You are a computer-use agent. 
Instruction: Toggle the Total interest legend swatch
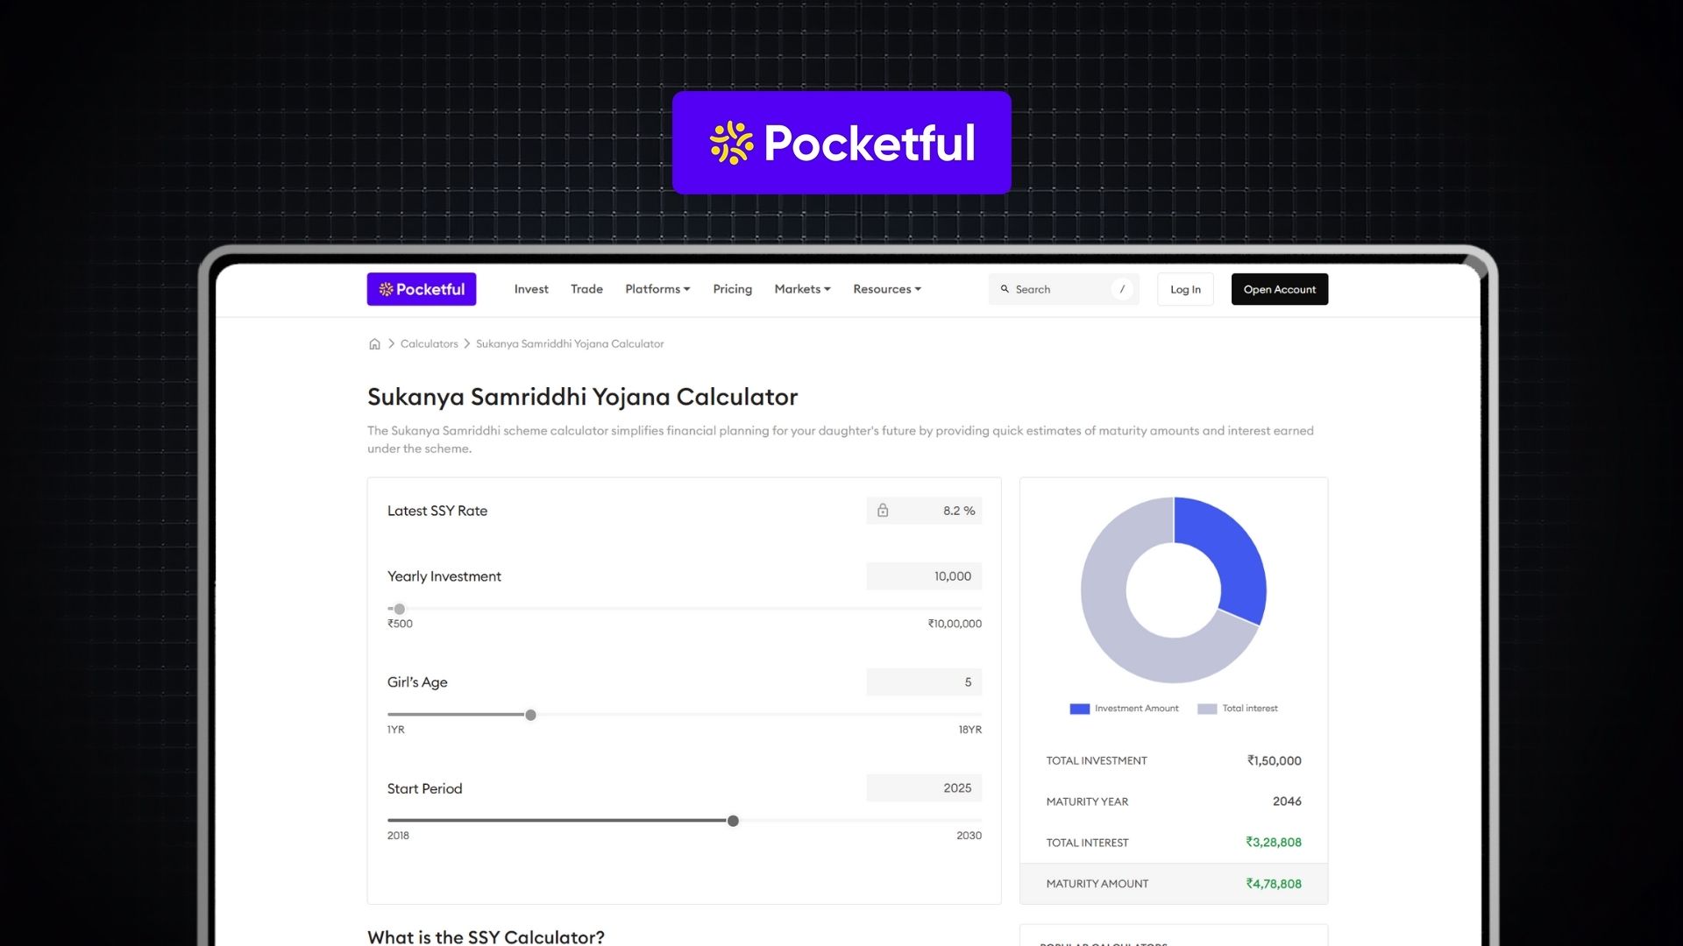(1207, 709)
